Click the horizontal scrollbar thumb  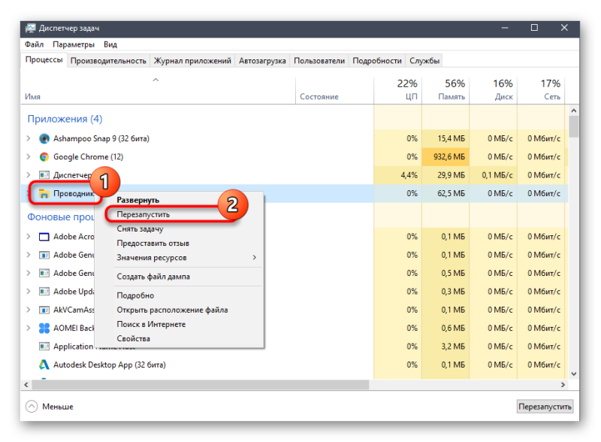point(201,384)
